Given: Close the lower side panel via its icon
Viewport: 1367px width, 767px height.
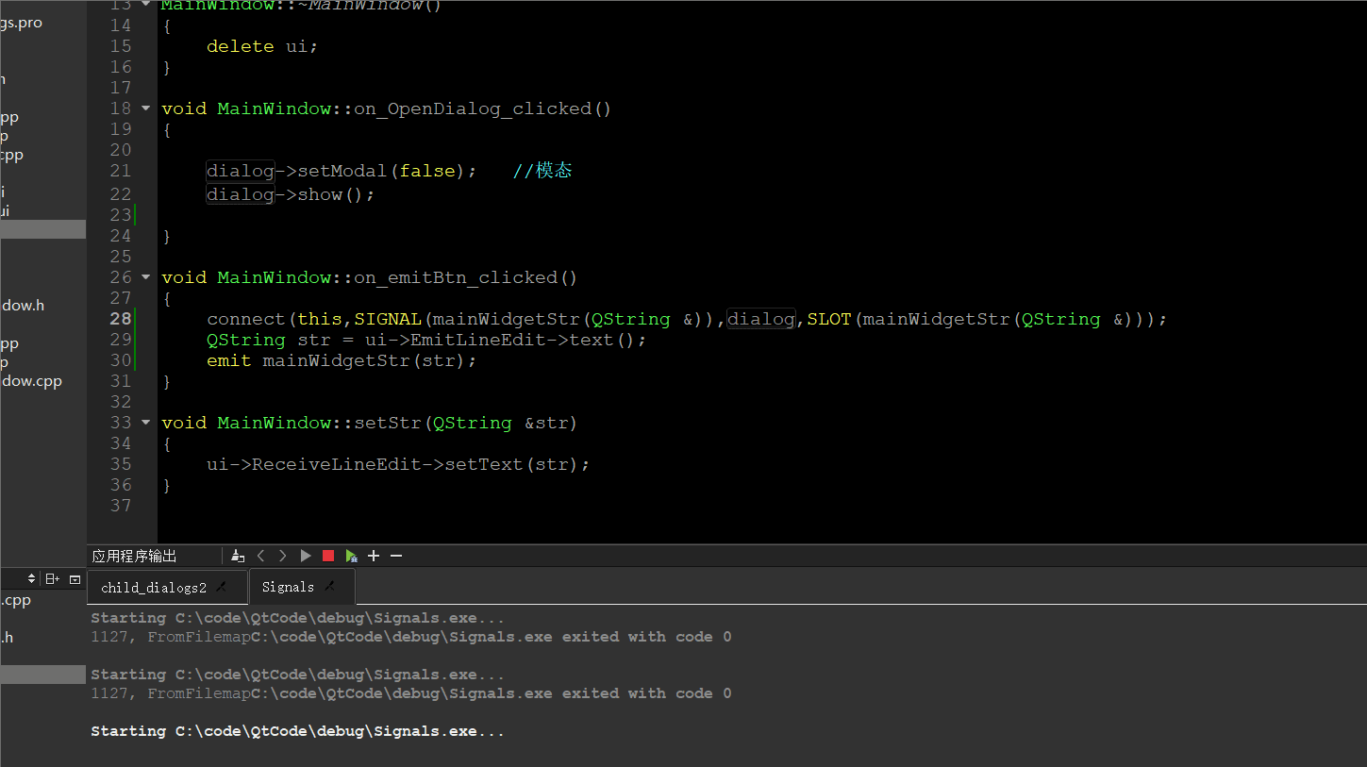Looking at the screenshot, I should 75,578.
